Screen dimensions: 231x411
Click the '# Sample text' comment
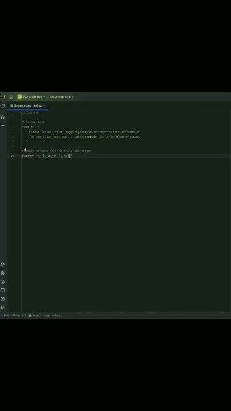pos(33,122)
